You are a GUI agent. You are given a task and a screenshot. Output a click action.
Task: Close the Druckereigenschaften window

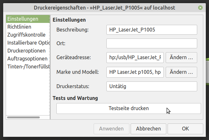click(x=200, y=7)
